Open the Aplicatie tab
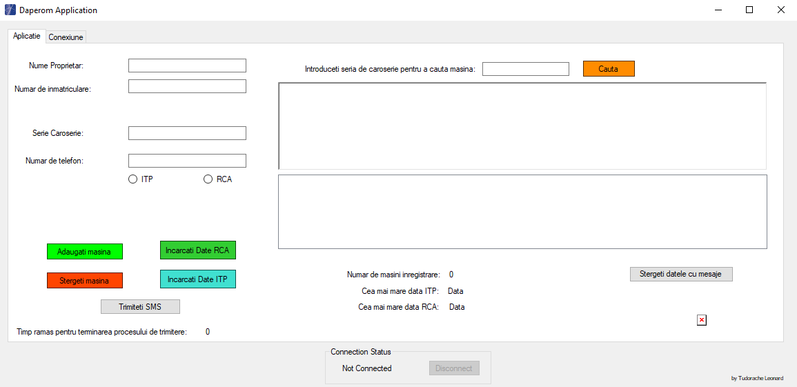This screenshot has height=387, width=797. pos(27,36)
